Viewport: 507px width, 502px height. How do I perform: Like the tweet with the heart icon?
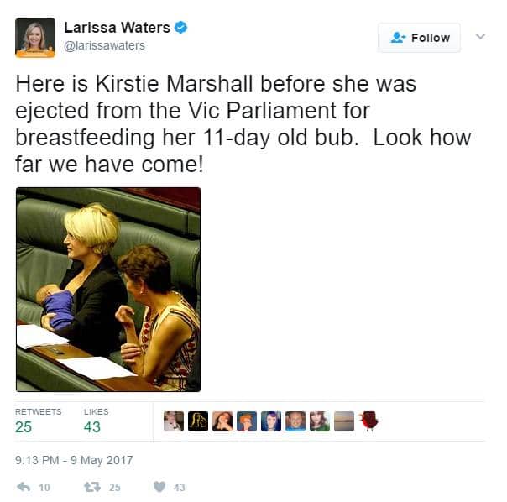coord(159,487)
